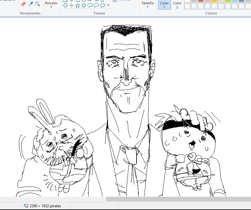The image size is (251, 210).
Task: Activate the Color 2 button
Action: (x=177, y=5)
